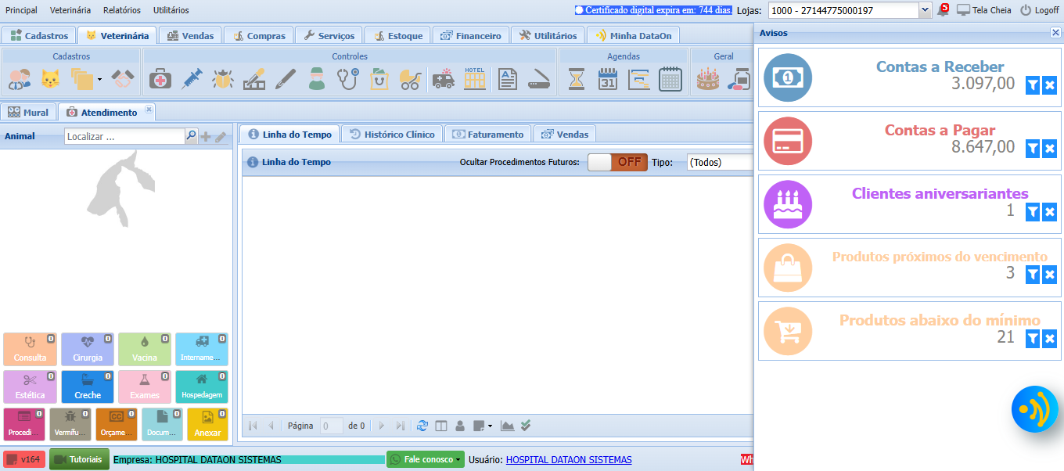Expand the Lojas store dropdown

pyautogui.click(x=925, y=10)
